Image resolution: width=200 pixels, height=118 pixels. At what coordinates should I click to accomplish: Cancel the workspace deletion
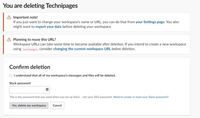(x=57, y=105)
